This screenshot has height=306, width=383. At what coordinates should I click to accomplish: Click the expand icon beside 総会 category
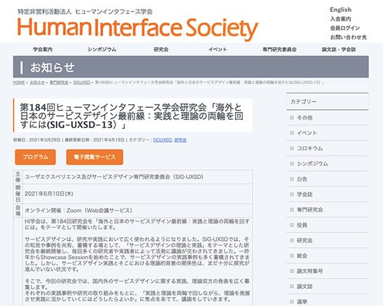[292, 256]
